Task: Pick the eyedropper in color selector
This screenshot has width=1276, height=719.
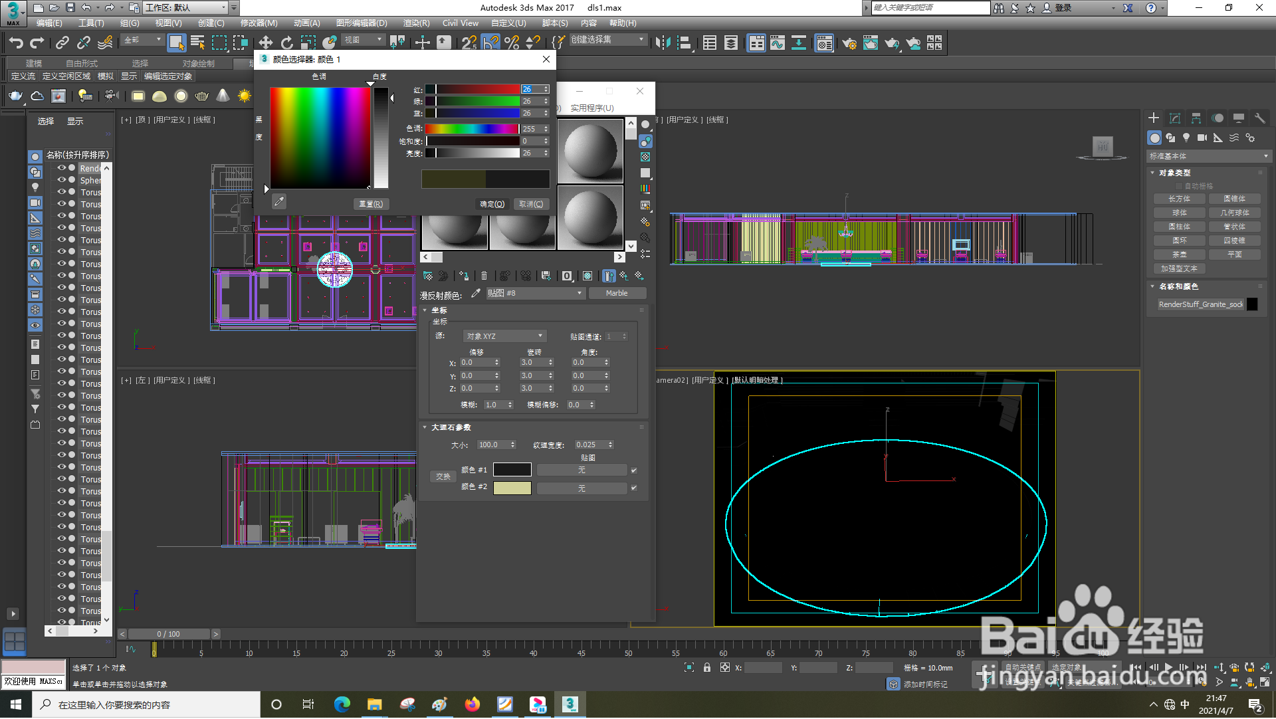Action: tap(279, 201)
